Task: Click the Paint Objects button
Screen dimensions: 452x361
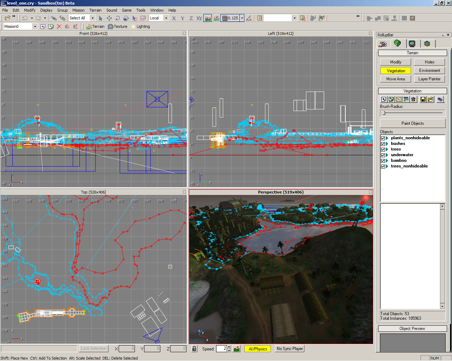Action: click(412, 123)
